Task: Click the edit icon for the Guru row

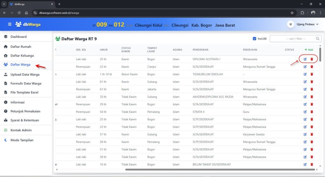Action: pyautogui.click(x=305, y=112)
